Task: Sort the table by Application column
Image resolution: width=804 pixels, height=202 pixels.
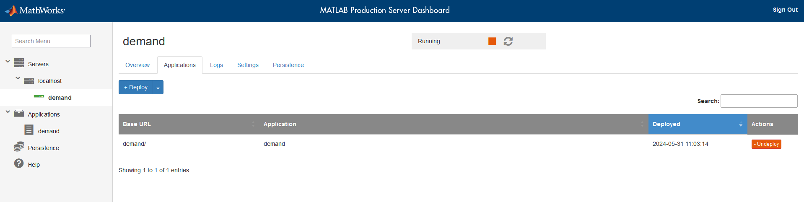Action: point(454,124)
